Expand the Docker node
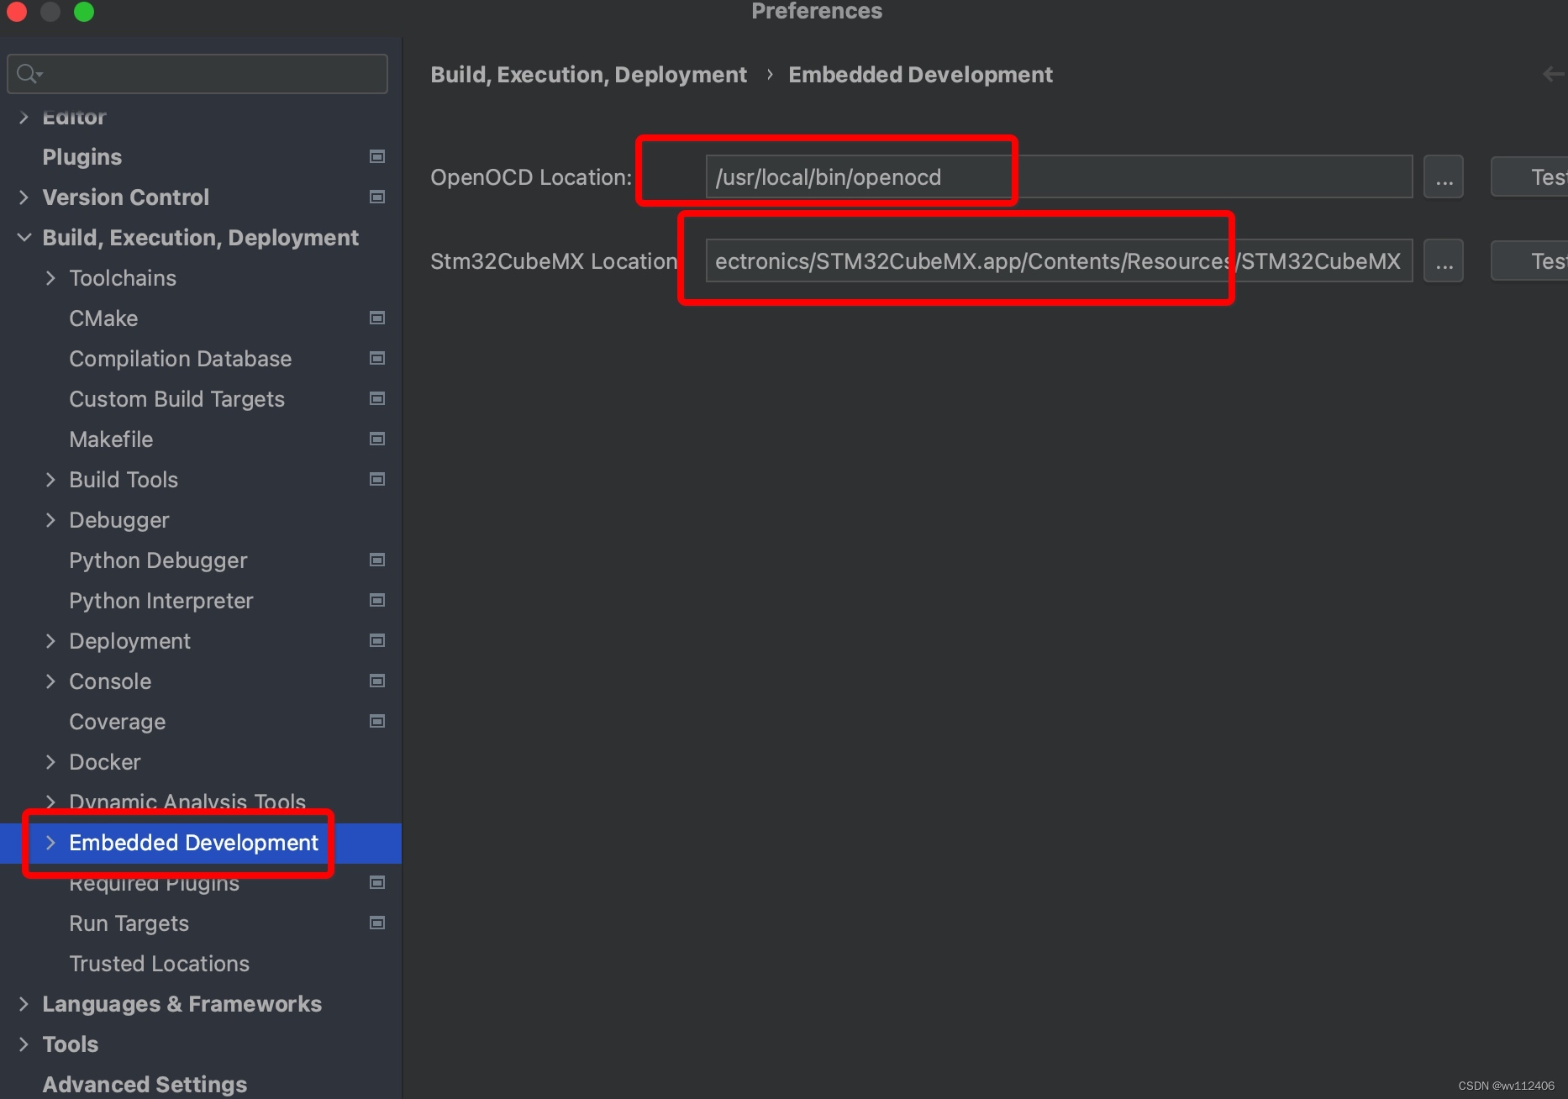Screen dimensions: 1568x1099 tap(50, 762)
